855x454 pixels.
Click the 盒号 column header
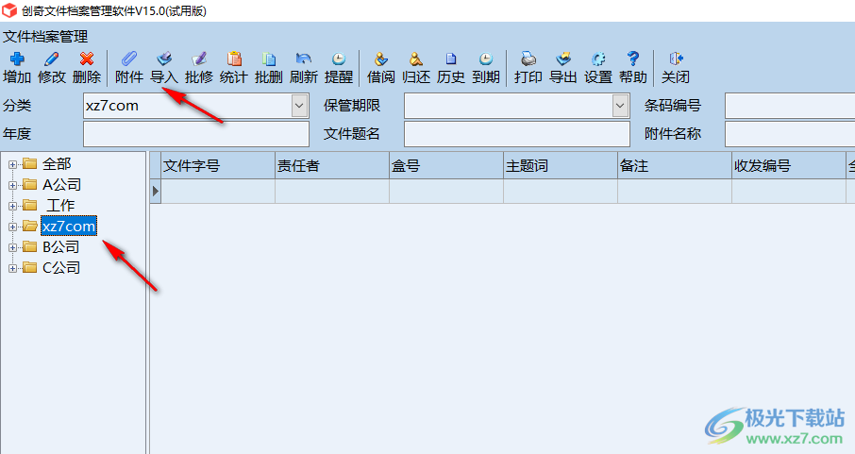446,165
